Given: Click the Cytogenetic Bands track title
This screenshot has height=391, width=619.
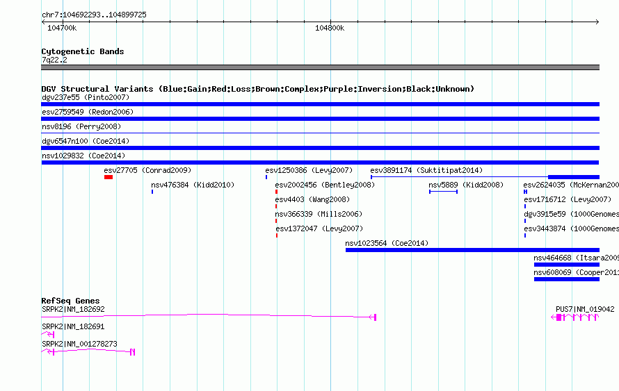Looking at the screenshot, I should (x=83, y=51).
